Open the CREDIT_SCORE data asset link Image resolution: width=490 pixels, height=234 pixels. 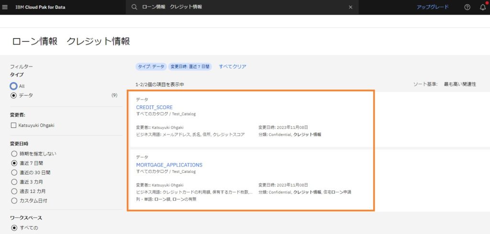tap(155, 108)
